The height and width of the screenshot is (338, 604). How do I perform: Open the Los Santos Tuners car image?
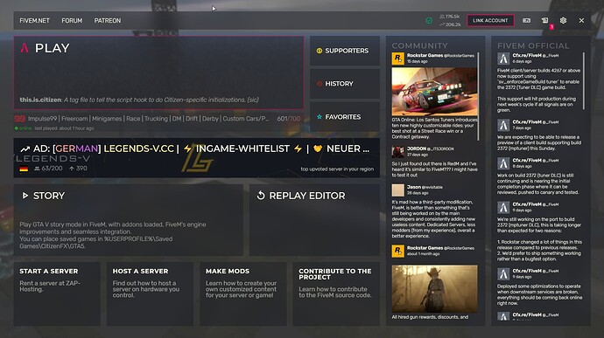click(x=434, y=92)
